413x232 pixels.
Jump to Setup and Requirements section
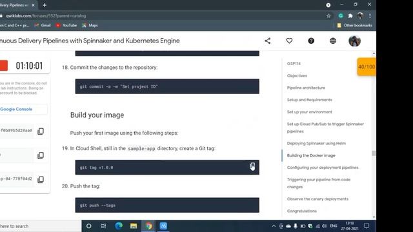(310, 100)
